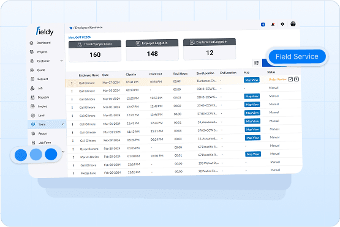The height and width of the screenshot is (227, 340).
Task: Open row menu for Madge Lane entry
Action: tap(74, 173)
